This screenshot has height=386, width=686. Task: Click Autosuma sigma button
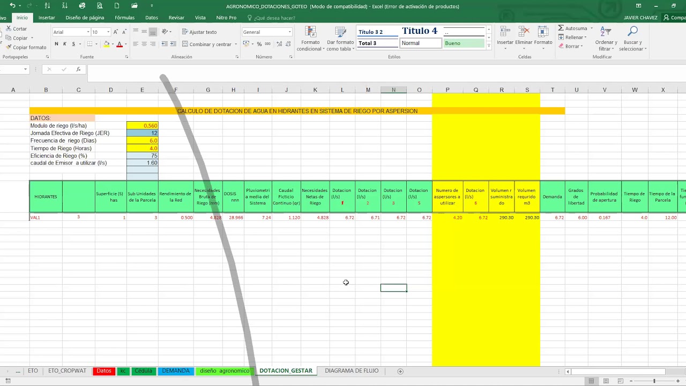click(572, 28)
